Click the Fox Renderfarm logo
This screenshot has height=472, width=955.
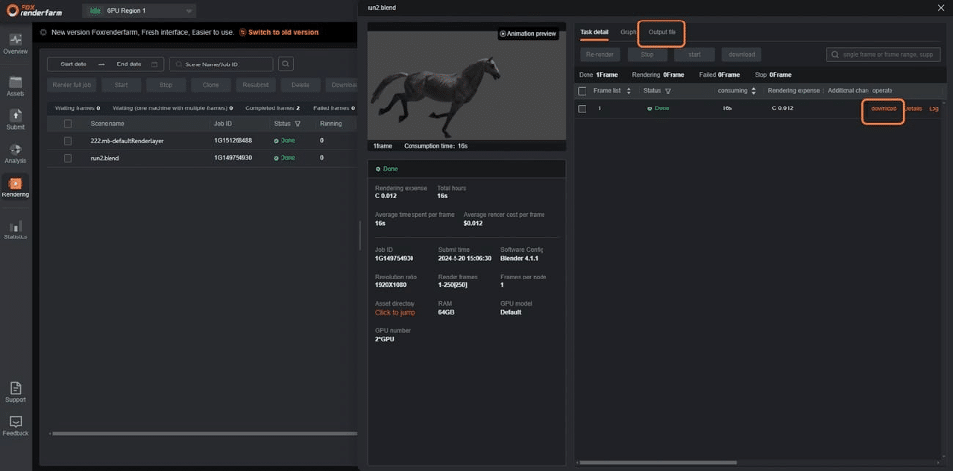(34, 11)
